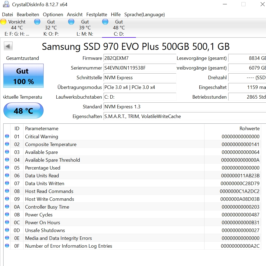Click status orb of Percentage Used row
The height and width of the screenshot is (266, 266).
coord(7,167)
